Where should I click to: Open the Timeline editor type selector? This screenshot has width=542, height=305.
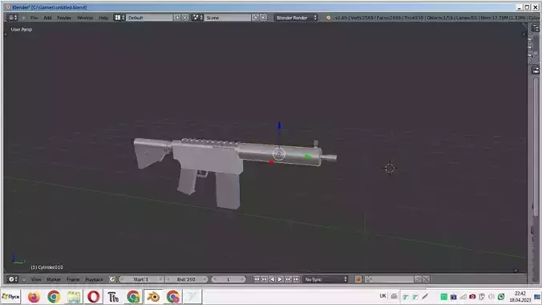pos(13,279)
